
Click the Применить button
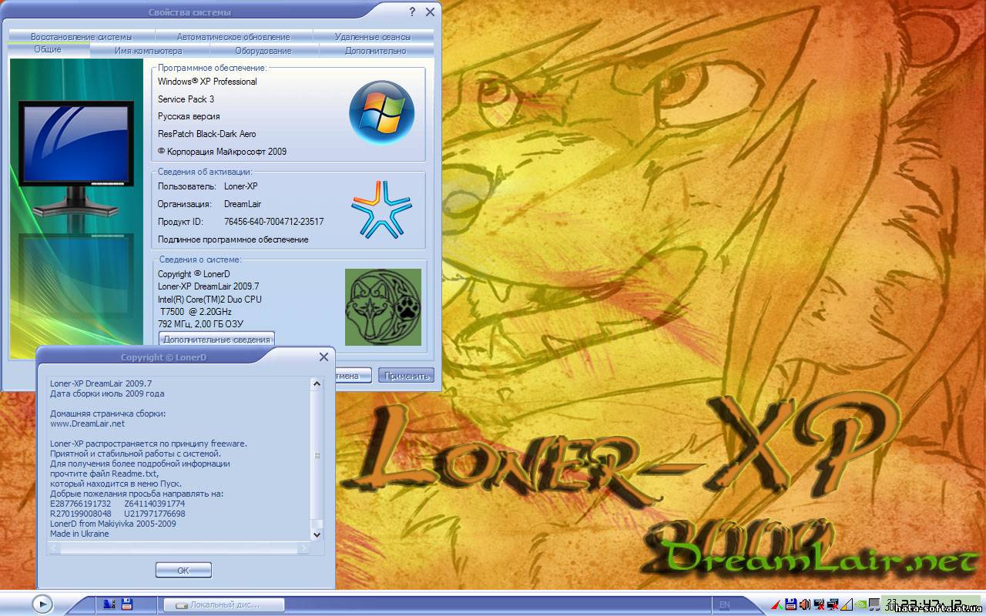click(406, 376)
